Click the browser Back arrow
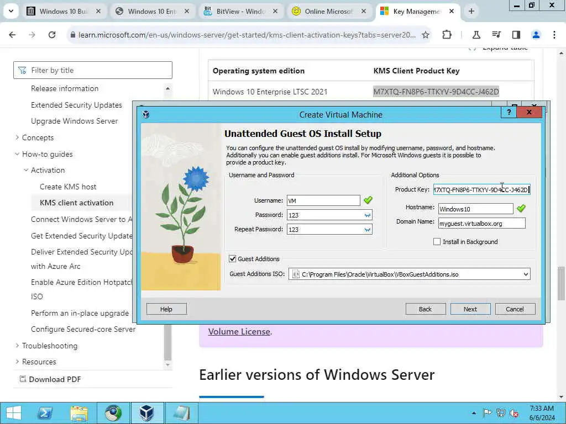566x424 pixels. (x=12, y=35)
